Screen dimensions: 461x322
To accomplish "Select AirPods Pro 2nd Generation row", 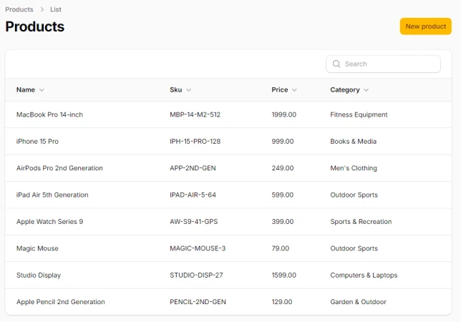I will 59,168.
